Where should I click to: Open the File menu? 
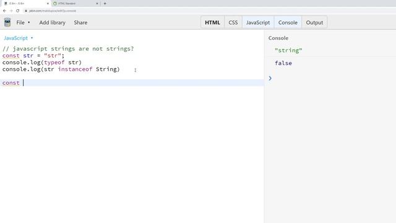(23, 22)
